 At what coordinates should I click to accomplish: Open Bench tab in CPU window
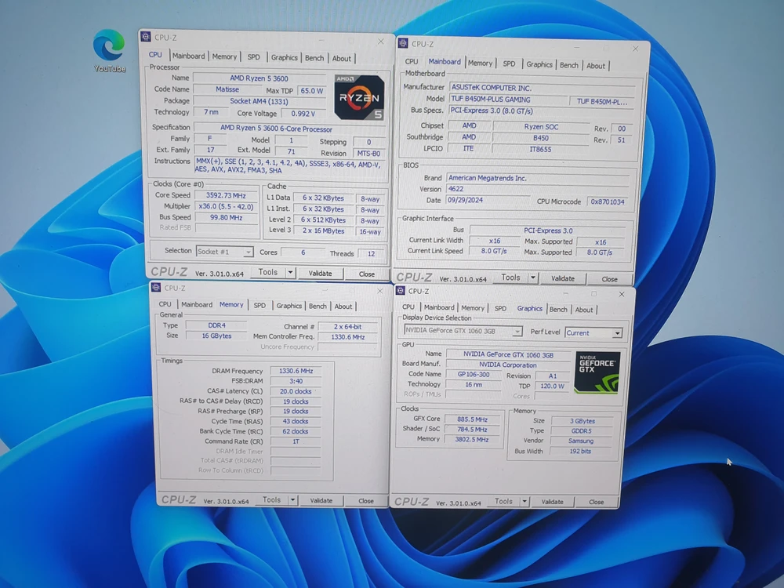click(x=314, y=58)
